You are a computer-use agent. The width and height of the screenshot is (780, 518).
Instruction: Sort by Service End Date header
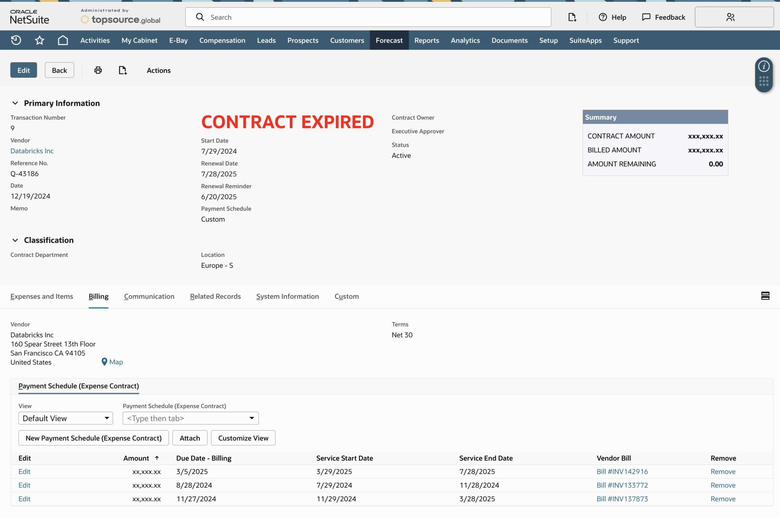(486, 458)
